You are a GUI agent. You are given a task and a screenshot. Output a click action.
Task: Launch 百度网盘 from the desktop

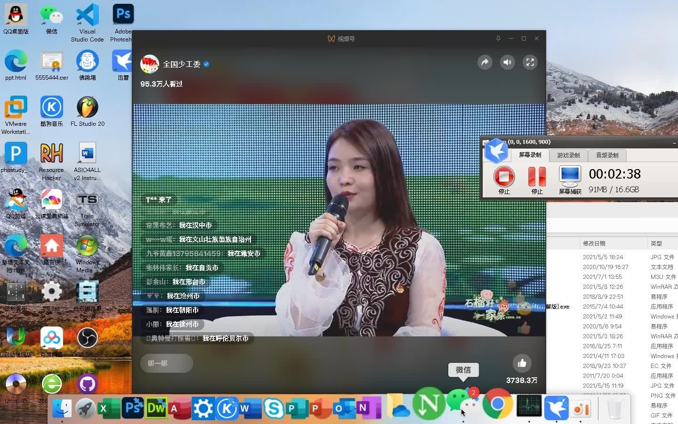click(x=52, y=342)
